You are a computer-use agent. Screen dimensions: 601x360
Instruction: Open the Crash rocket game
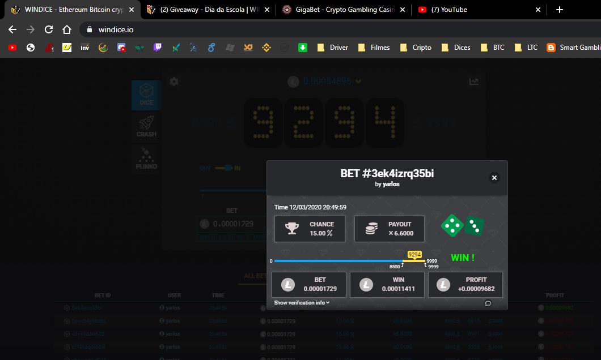click(x=146, y=126)
